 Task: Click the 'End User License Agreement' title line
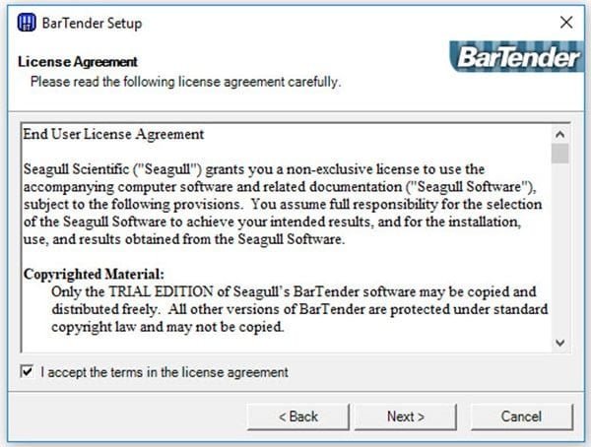(113, 134)
